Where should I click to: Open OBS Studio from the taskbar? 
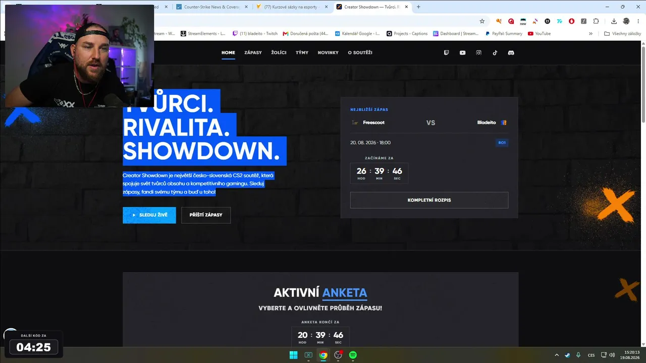tap(338, 355)
